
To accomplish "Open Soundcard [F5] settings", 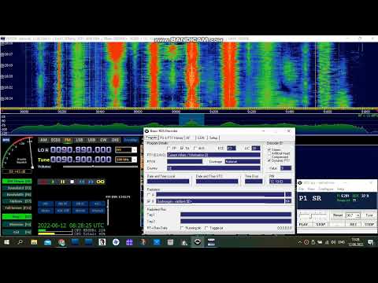I will [17, 188].
